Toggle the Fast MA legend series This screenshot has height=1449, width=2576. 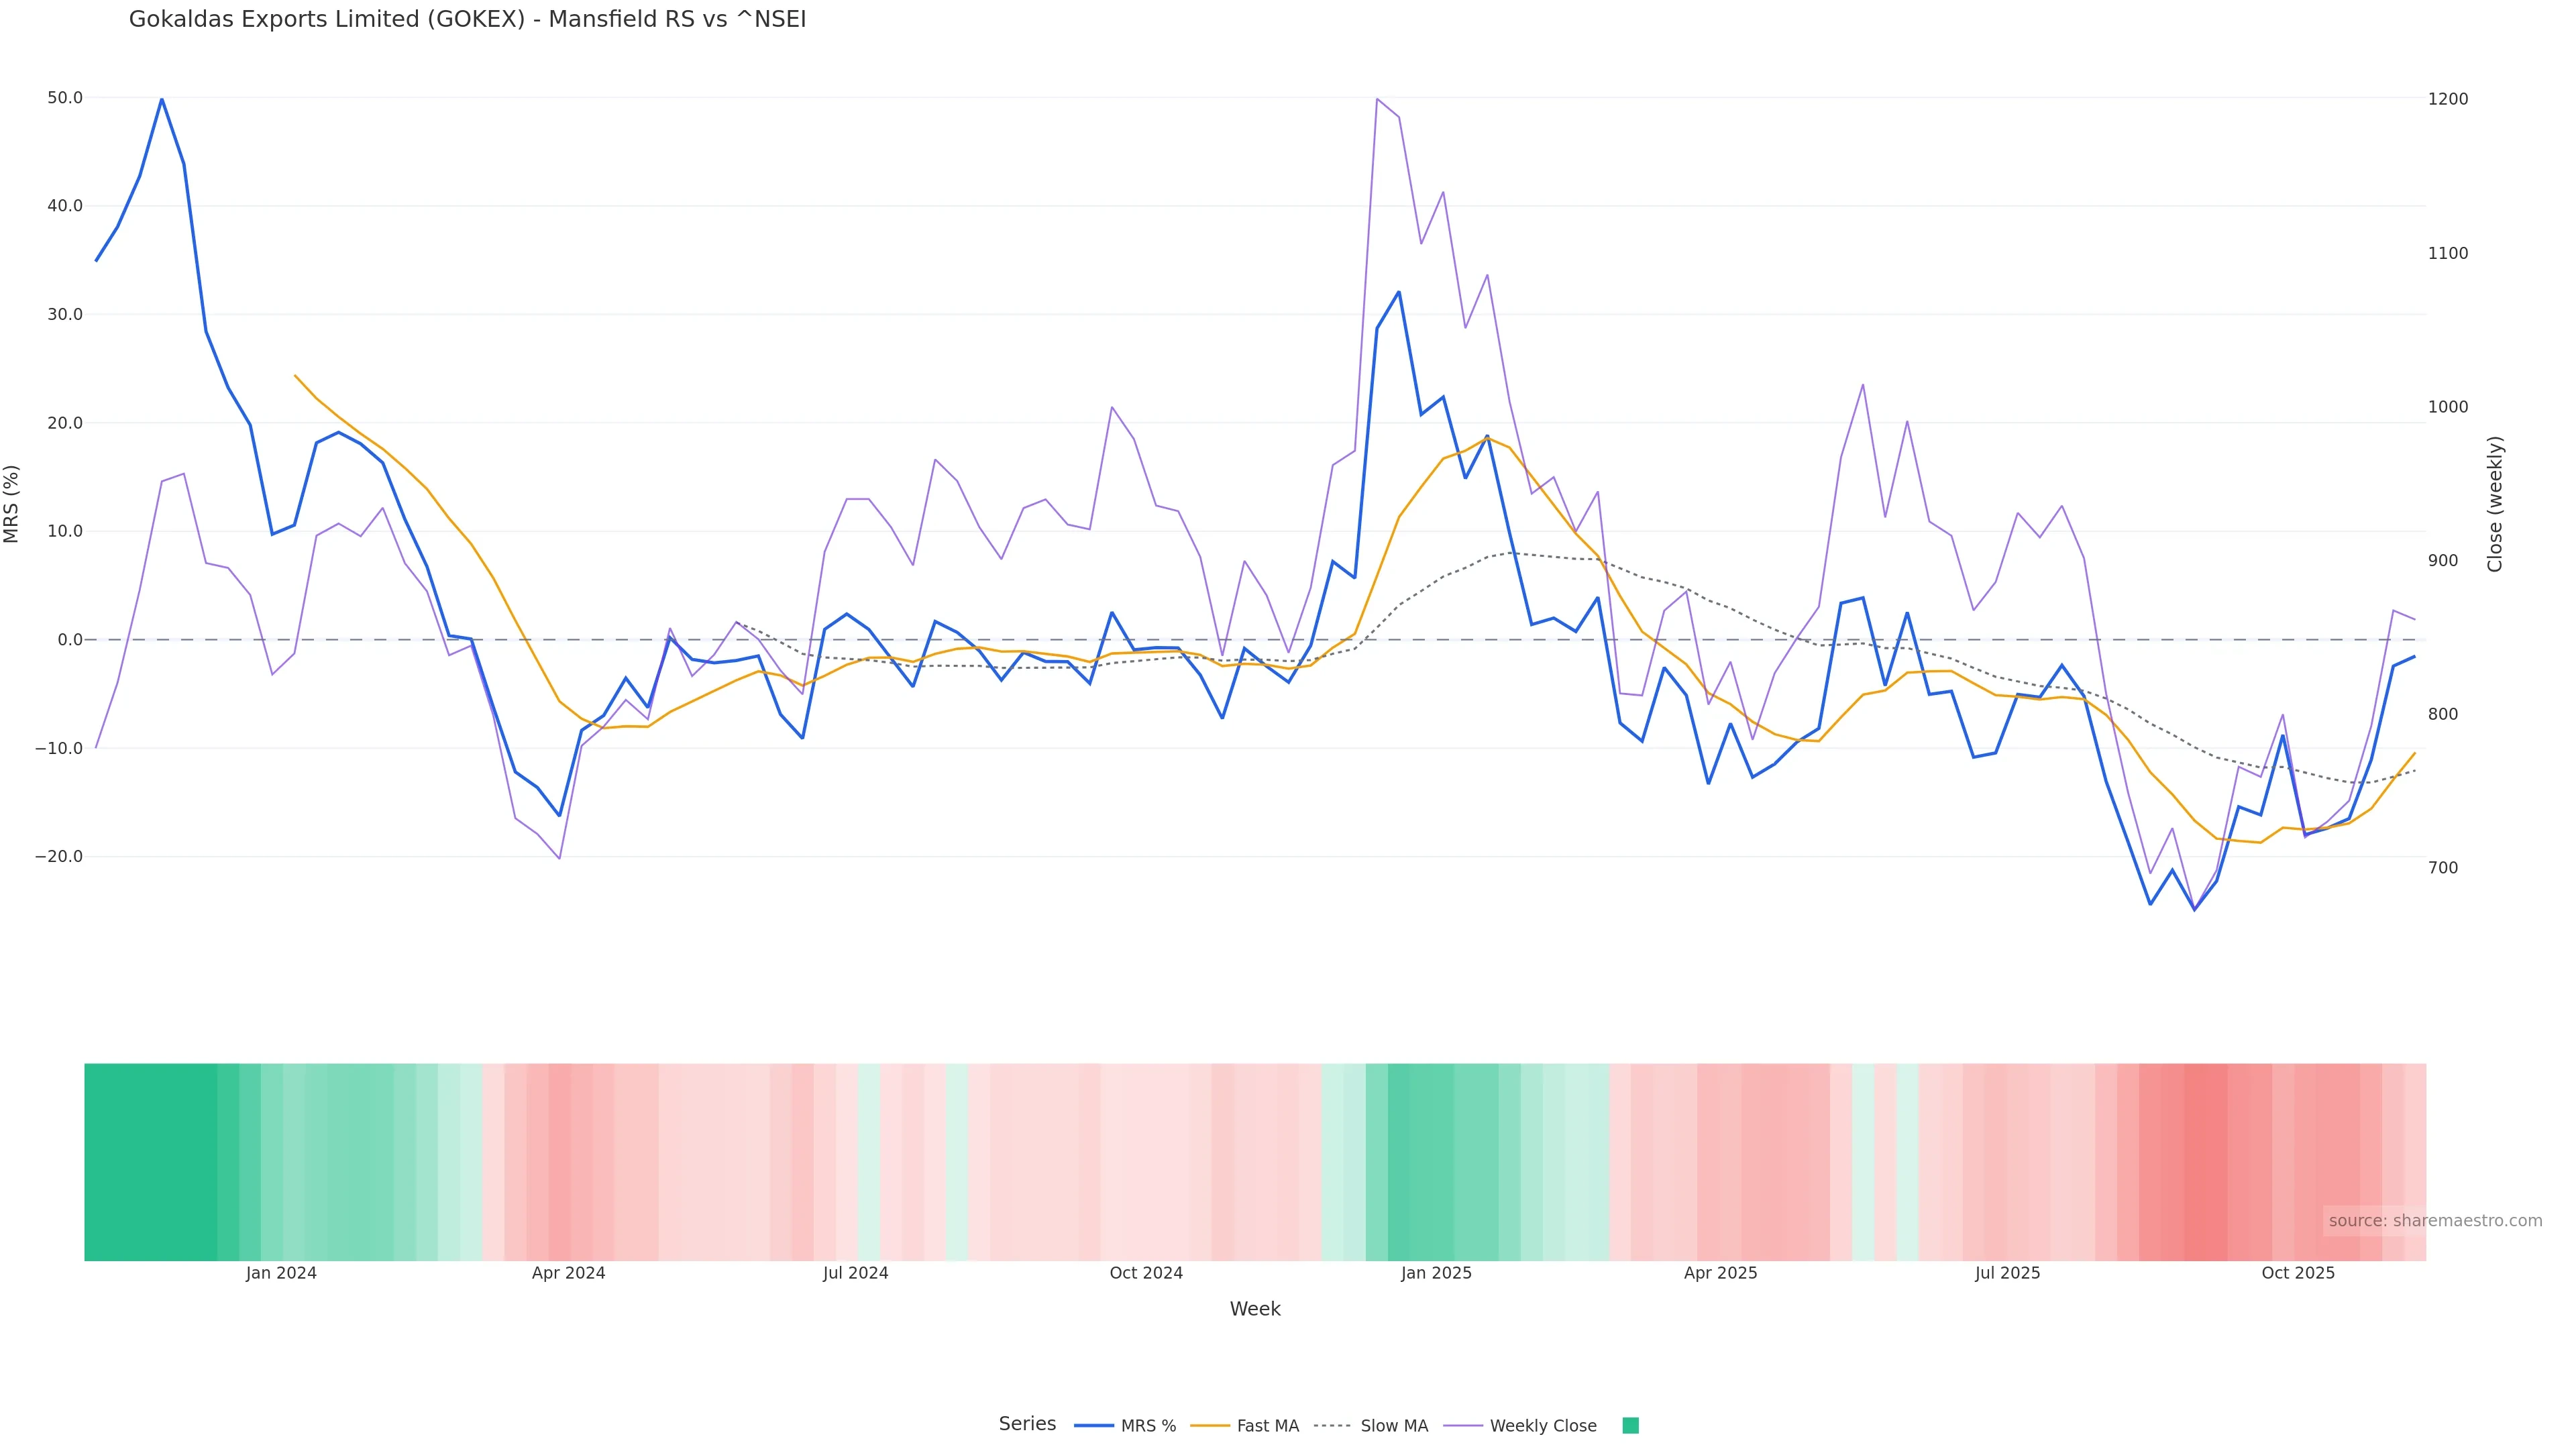point(1267,1426)
